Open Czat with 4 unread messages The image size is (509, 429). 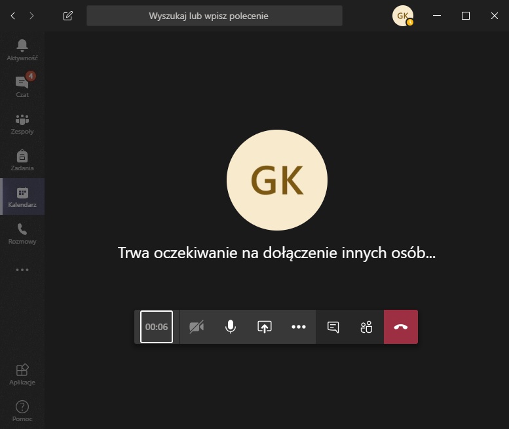tap(22, 86)
